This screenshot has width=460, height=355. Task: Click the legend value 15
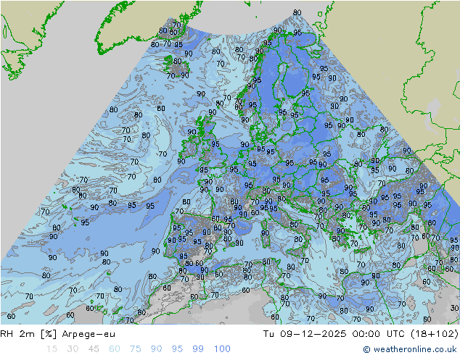pyautogui.click(x=52, y=349)
